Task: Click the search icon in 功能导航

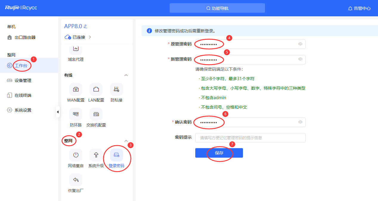Action: [208, 8]
